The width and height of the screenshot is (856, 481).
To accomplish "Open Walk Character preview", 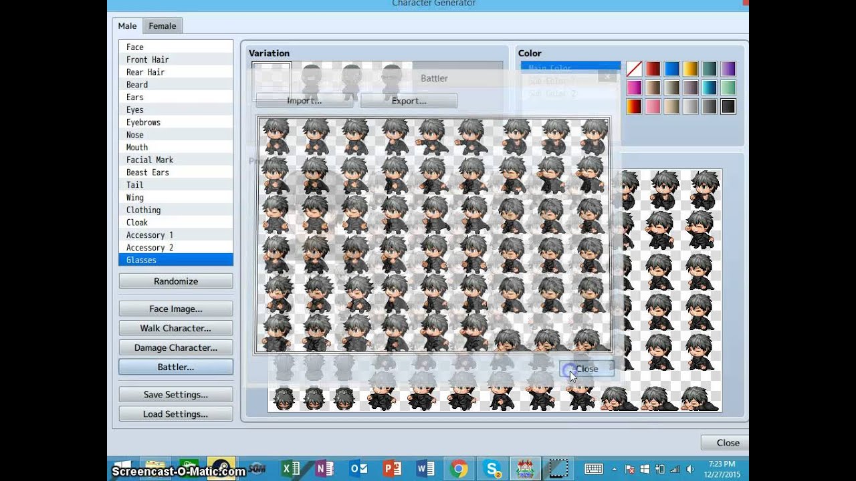I will [176, 328].
